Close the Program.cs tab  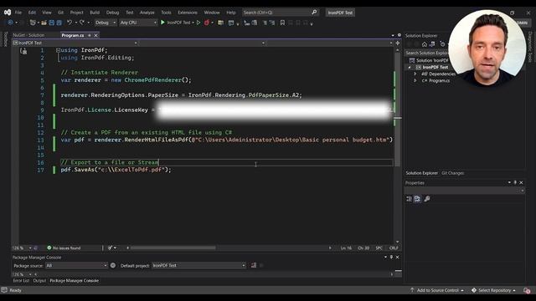[96, 35]
